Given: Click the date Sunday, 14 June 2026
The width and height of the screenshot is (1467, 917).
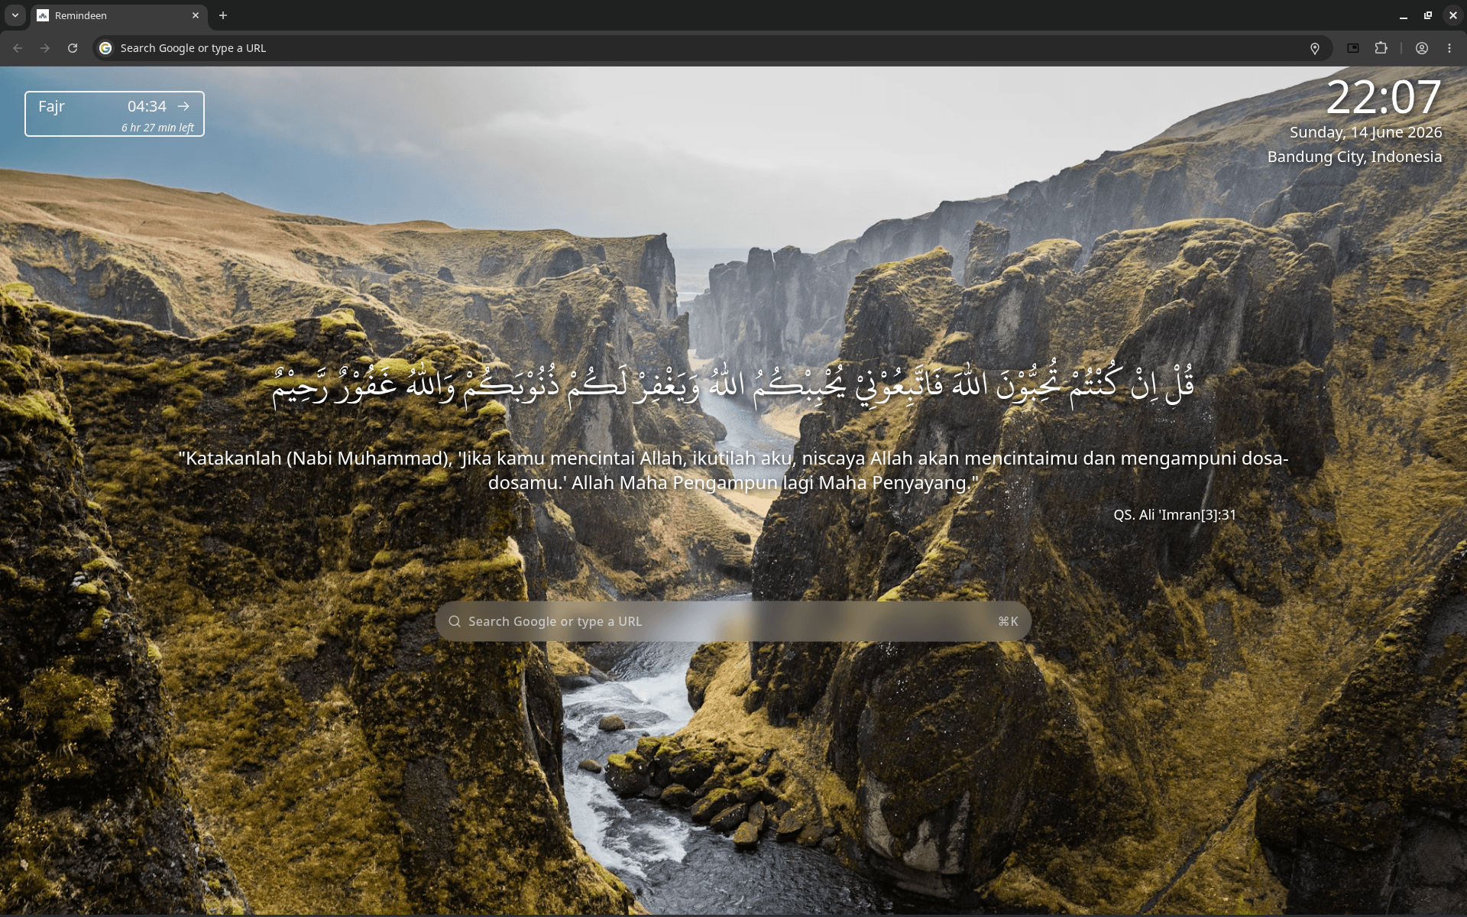Looking at the screenshot, I should coord(1366,132).
